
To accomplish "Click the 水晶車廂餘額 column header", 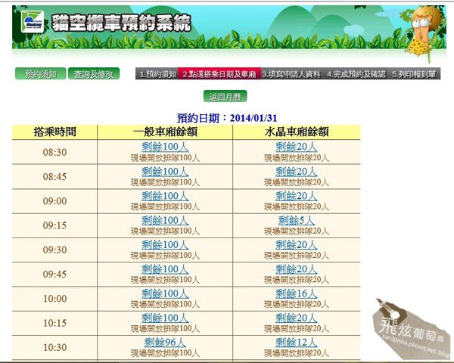I will pos(297,132).
